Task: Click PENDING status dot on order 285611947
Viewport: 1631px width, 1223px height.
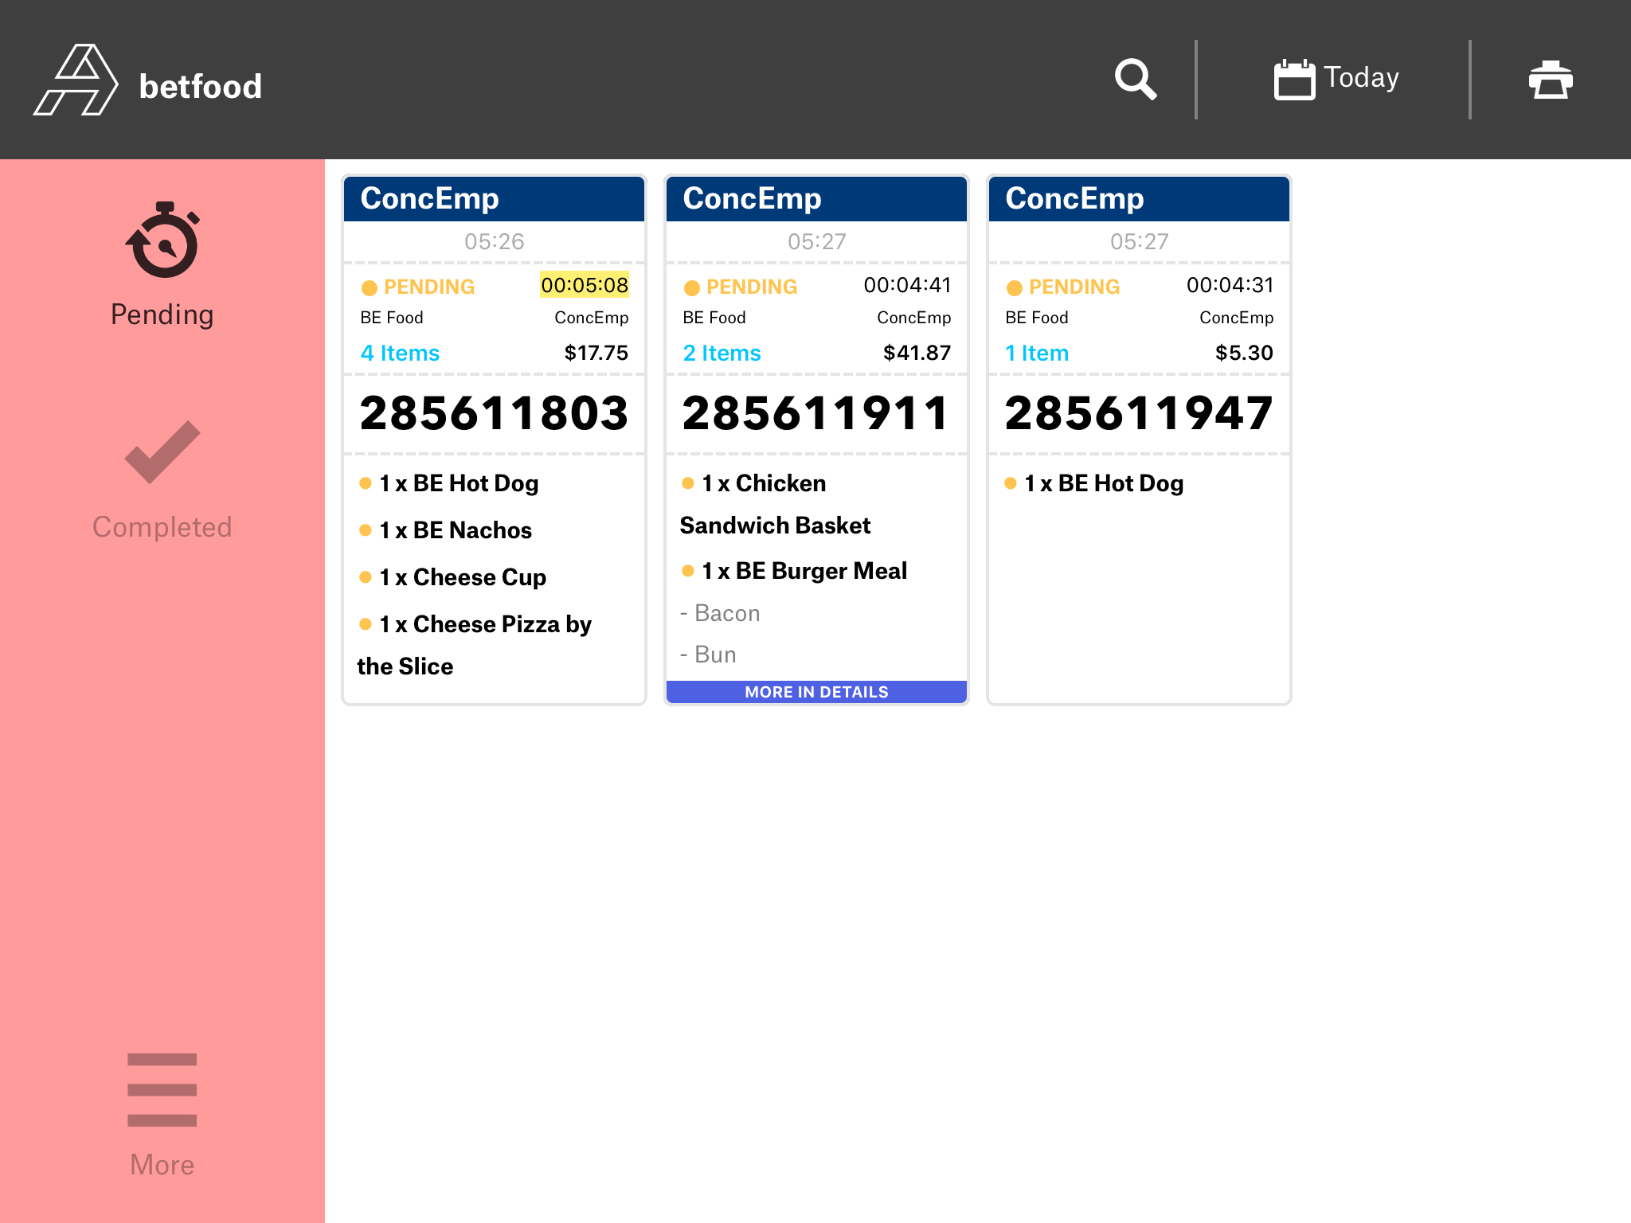Action: pyautogui.click(x=1014, y=287)
